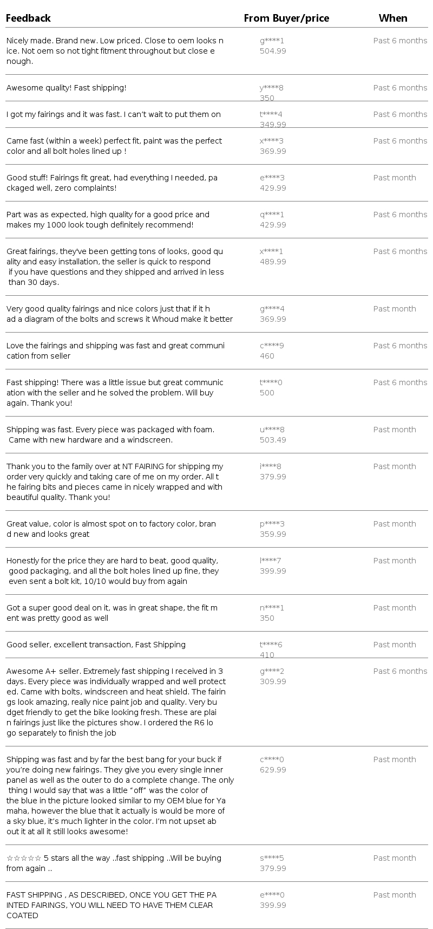Click the 'Awesome quality! Fast shipping!' feedback
This screenshot has width=433, height=929.
pyautogui.click(x=66, y=88)
